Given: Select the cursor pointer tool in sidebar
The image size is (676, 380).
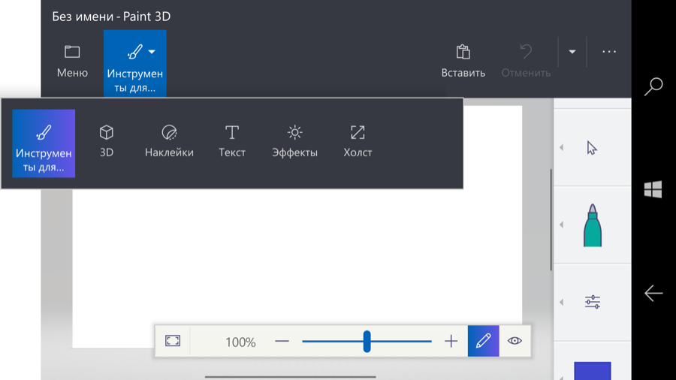Looking at the screenshot, I should pyautogui.click(x=593, y=148).
